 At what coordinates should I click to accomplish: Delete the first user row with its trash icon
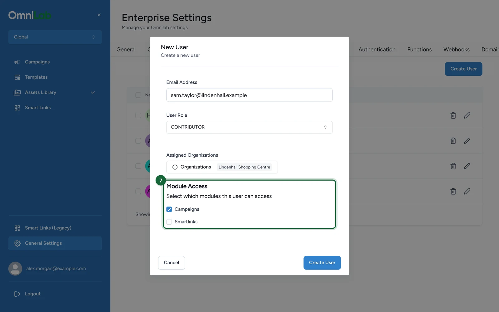pos(453,115)
